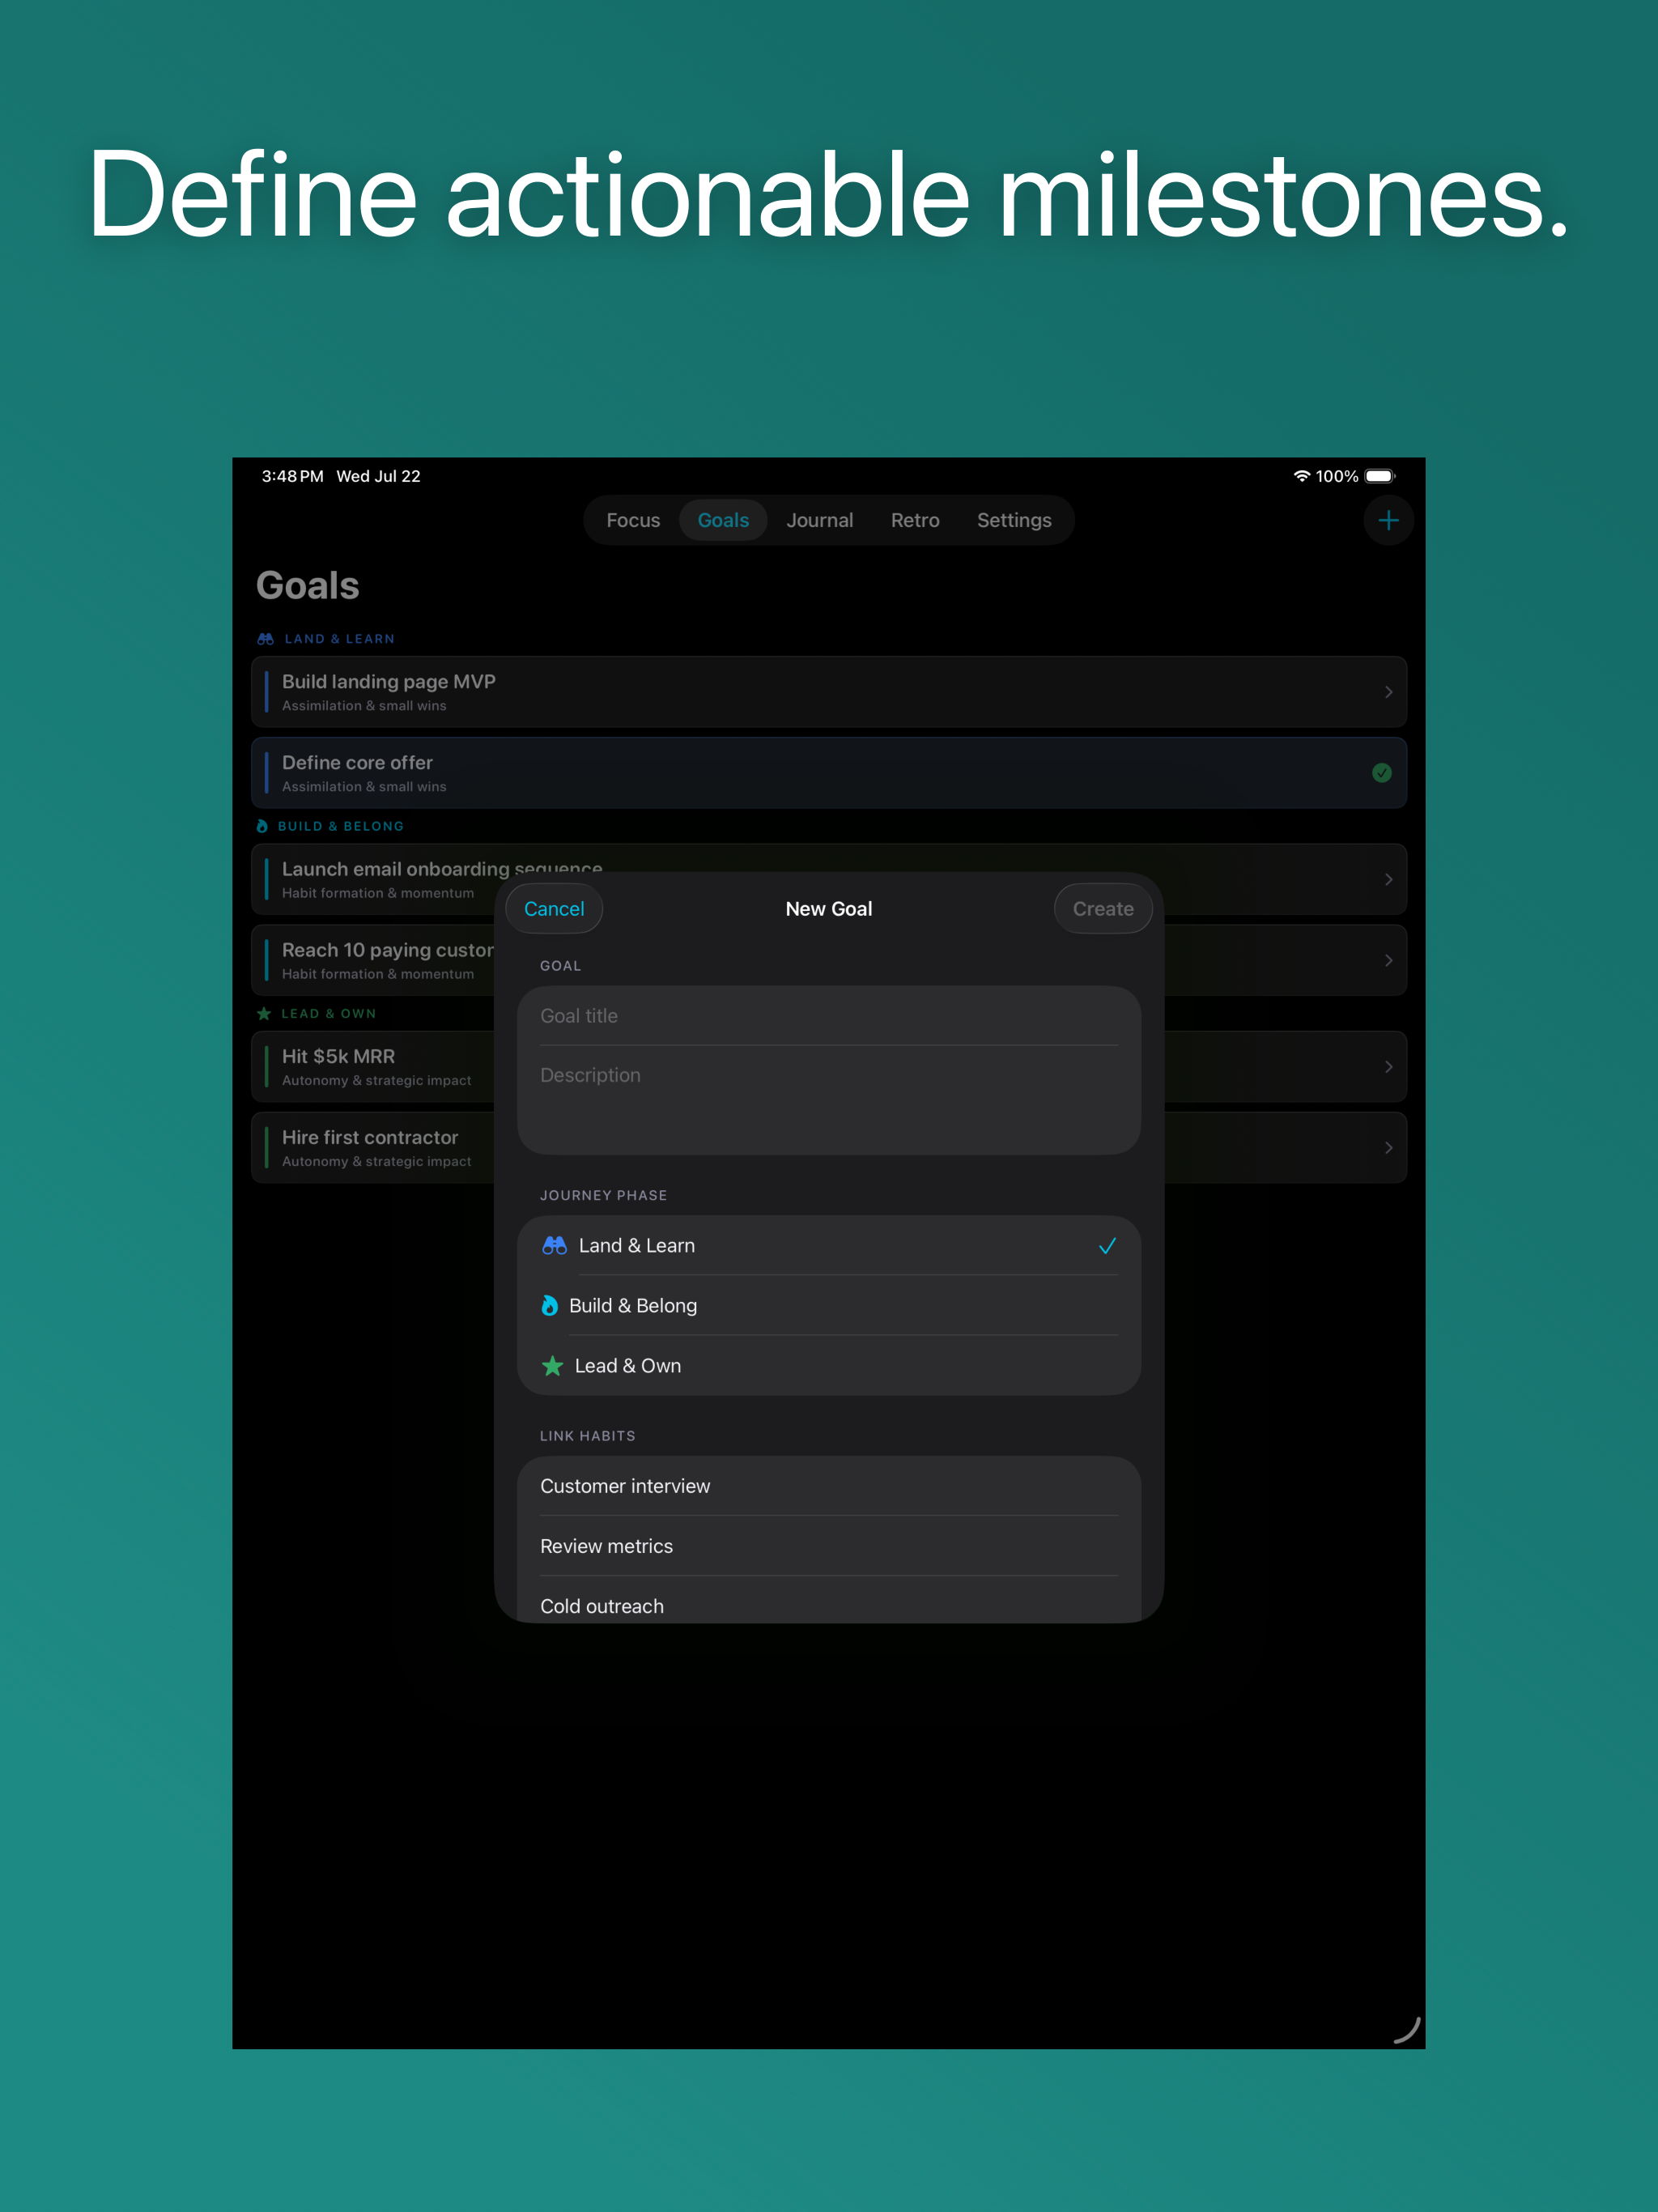Viewport: 1658px width, 2212px height.
Task: Click the Goals page heading
Action: coord(307,585)
